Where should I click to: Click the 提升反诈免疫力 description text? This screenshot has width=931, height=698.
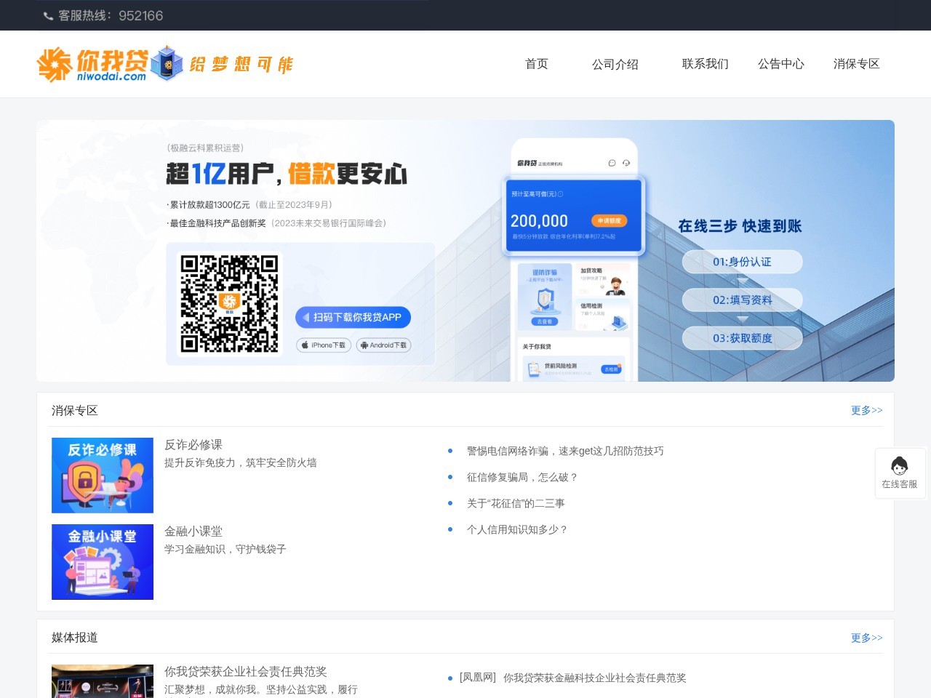click(x=241, y=462)
